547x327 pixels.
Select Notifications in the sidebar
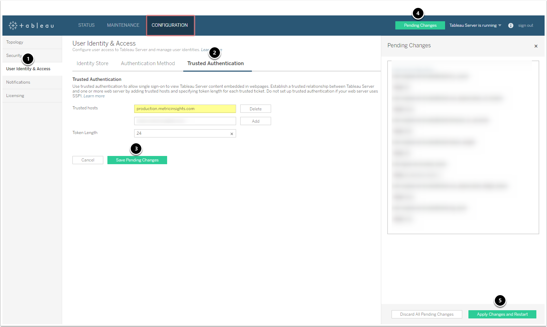click(x=32, y=82)
